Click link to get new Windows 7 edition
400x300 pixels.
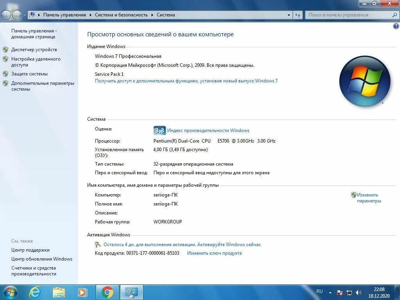coord(186,81)
